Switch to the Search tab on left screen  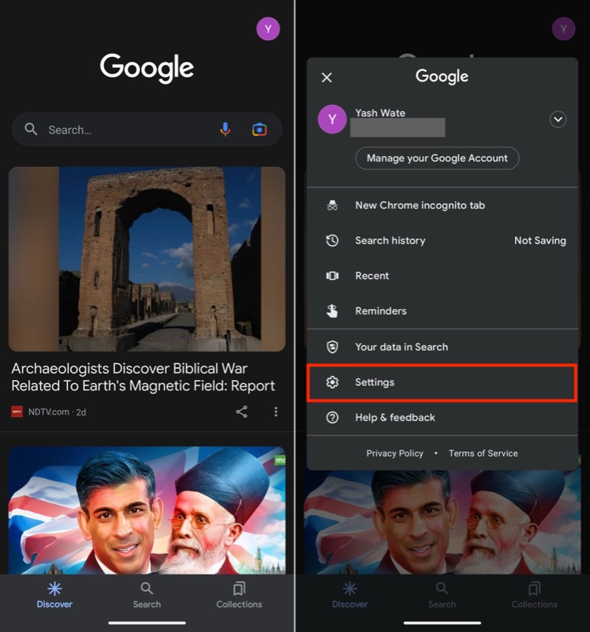pos(147,595)
